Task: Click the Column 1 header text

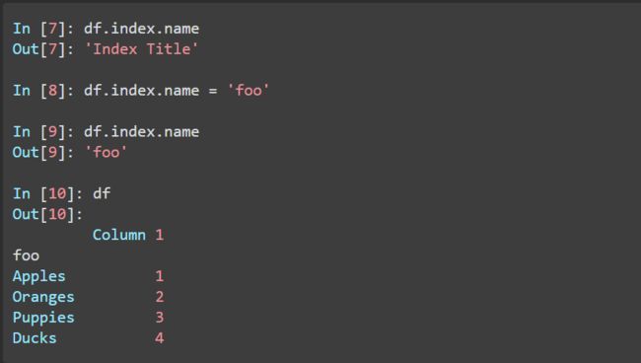Action: tap(128, 235)
